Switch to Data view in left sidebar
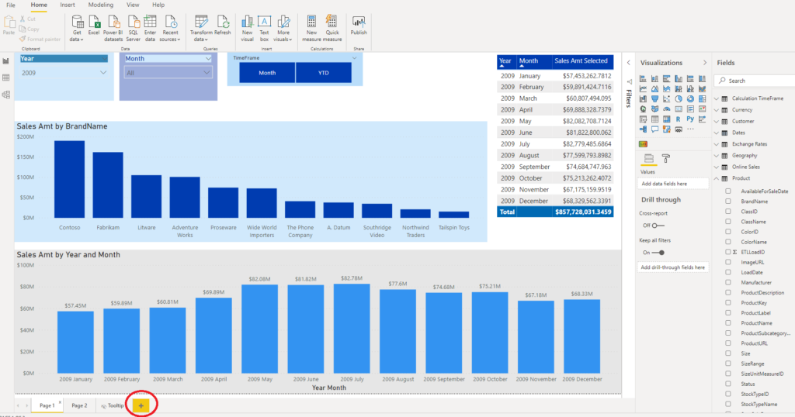This screenshot has width=795, height=417. (x=6, y=78)
